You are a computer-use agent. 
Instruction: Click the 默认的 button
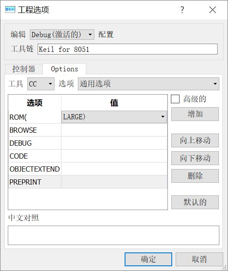195,202
